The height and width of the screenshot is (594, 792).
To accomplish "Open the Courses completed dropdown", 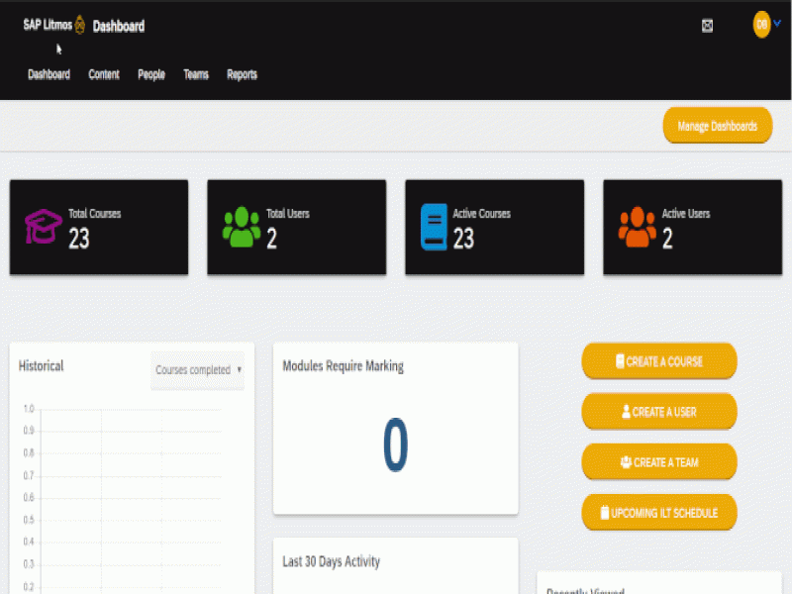I will [x=197, y=370].
